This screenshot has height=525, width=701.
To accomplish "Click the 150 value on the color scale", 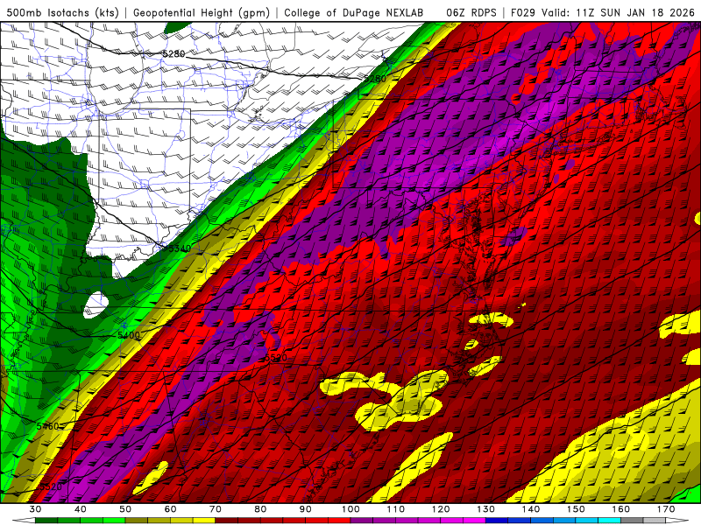I will pos(576,509).
